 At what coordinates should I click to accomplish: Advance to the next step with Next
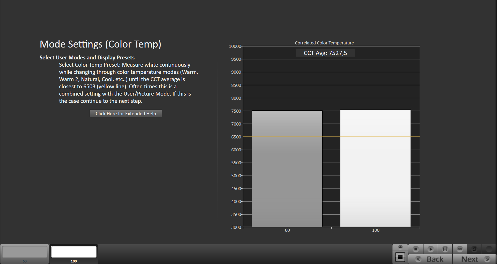[474, 259]
